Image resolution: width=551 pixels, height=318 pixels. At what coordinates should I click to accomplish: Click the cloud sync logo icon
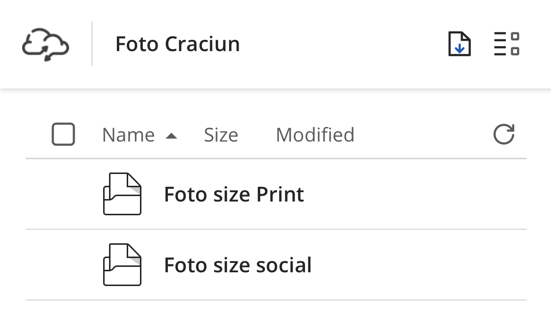click(46, 44)
